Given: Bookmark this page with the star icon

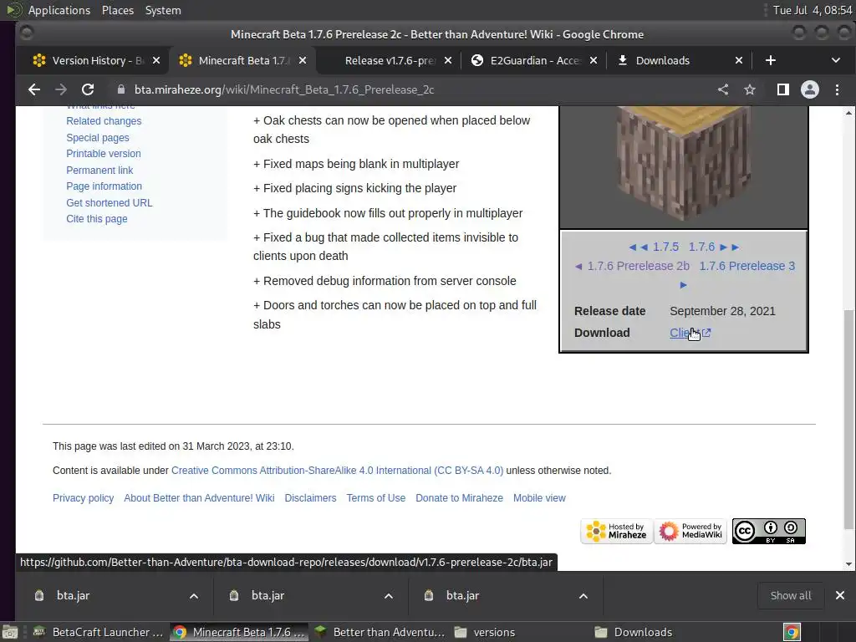Looking at the screenshot, I should [750, 89].
